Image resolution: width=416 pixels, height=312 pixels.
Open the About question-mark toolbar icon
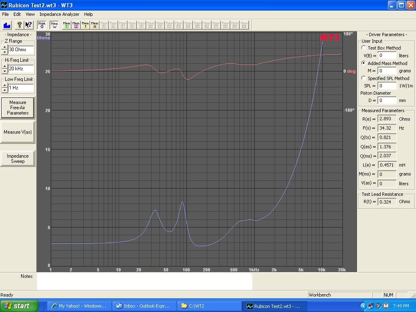(x=19, y=25)
